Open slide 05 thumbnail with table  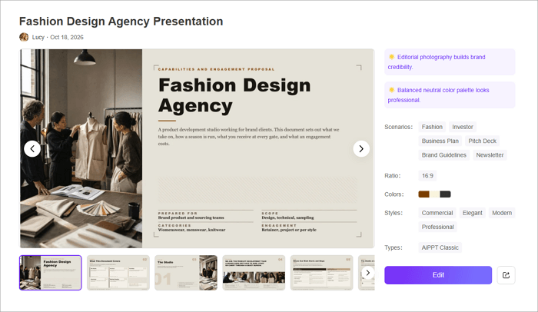click(321, 273)
